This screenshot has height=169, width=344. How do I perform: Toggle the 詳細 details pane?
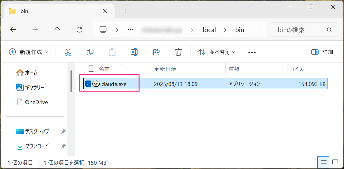point(322,52)
